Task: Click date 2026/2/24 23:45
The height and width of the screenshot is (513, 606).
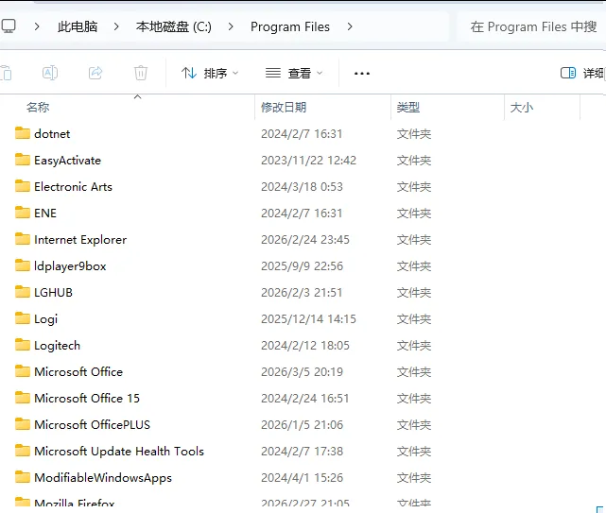Action: pyautogui.click(x=305, y=240)
